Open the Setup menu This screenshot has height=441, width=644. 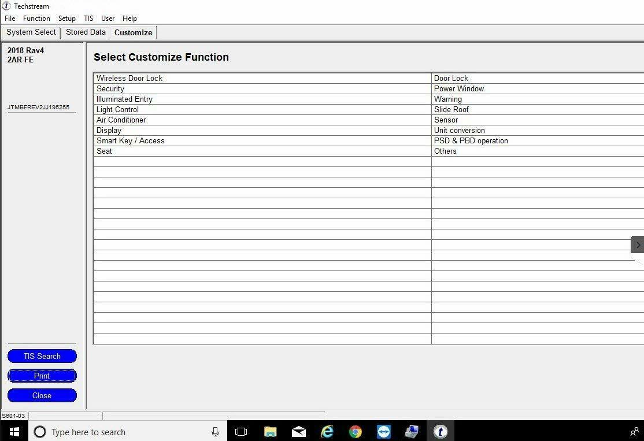[67, 18]
